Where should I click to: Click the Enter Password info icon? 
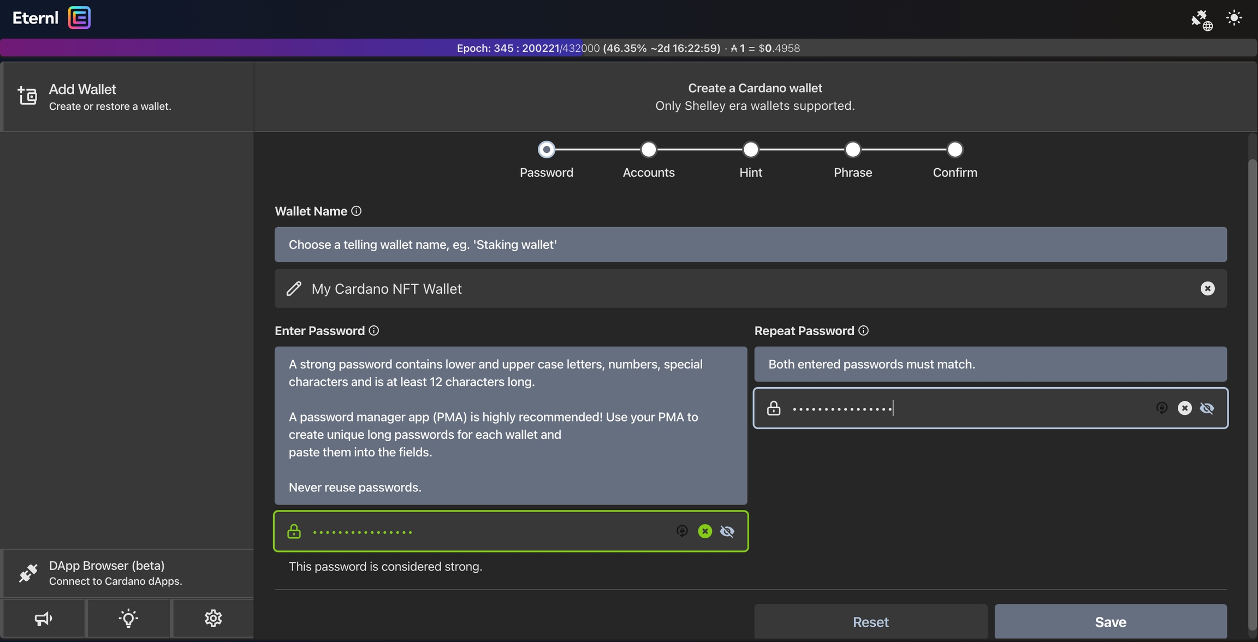click(374, 331)
